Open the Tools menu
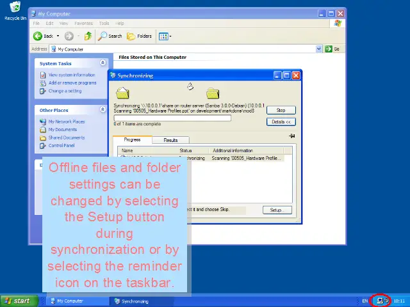 (x=104, y=23)
